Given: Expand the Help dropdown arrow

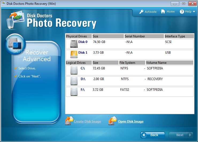Looking at the screenshot, I should [x=194, y=11].
